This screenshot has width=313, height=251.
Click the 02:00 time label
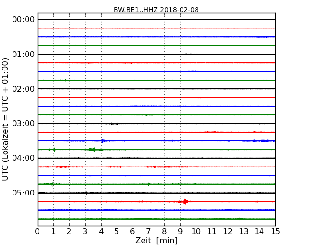24,89
